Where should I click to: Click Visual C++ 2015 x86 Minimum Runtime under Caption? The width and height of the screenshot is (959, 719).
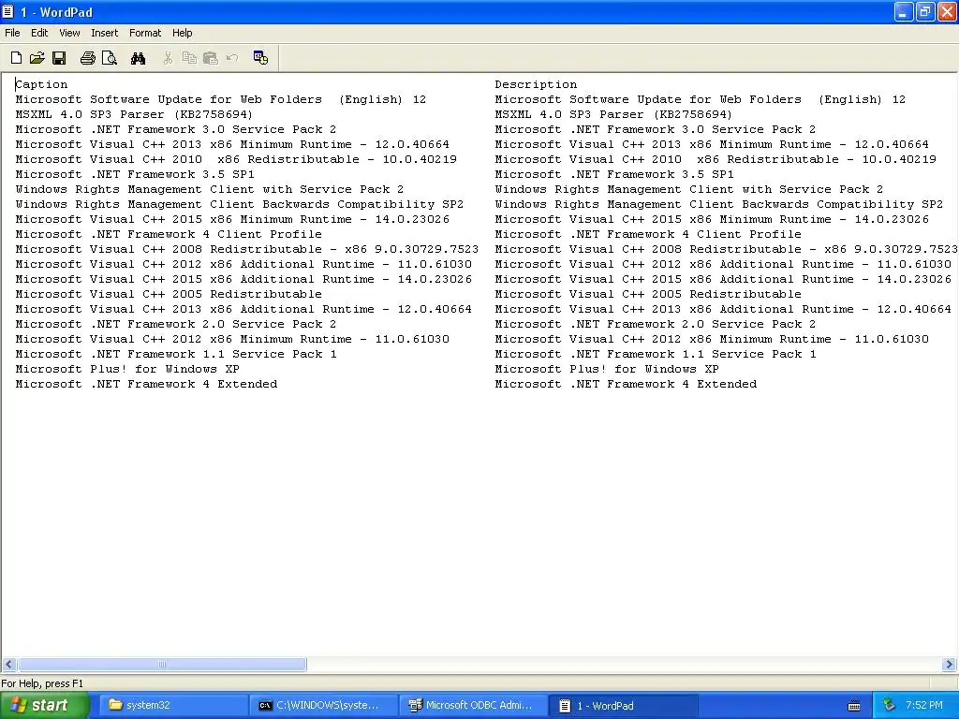pyautogui.click(x=232, y=219)
